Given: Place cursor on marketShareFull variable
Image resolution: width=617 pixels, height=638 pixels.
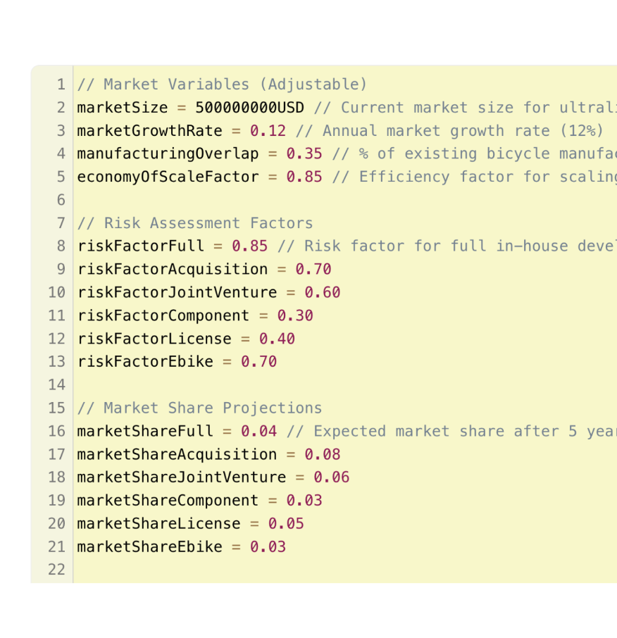Looking at the screenshot, I should (x=145, y=431).
